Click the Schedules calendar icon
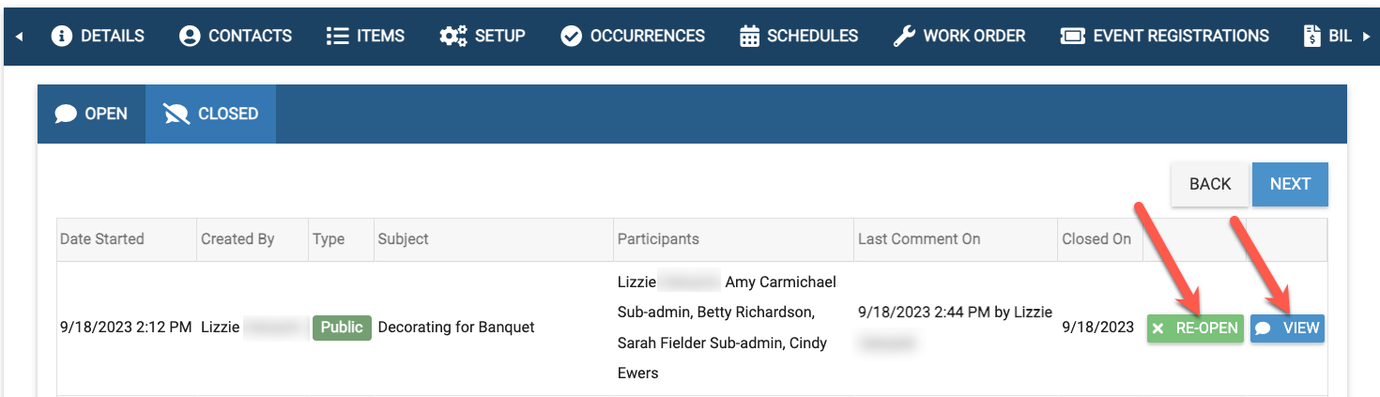The image size is (1380, 397). 749,37
